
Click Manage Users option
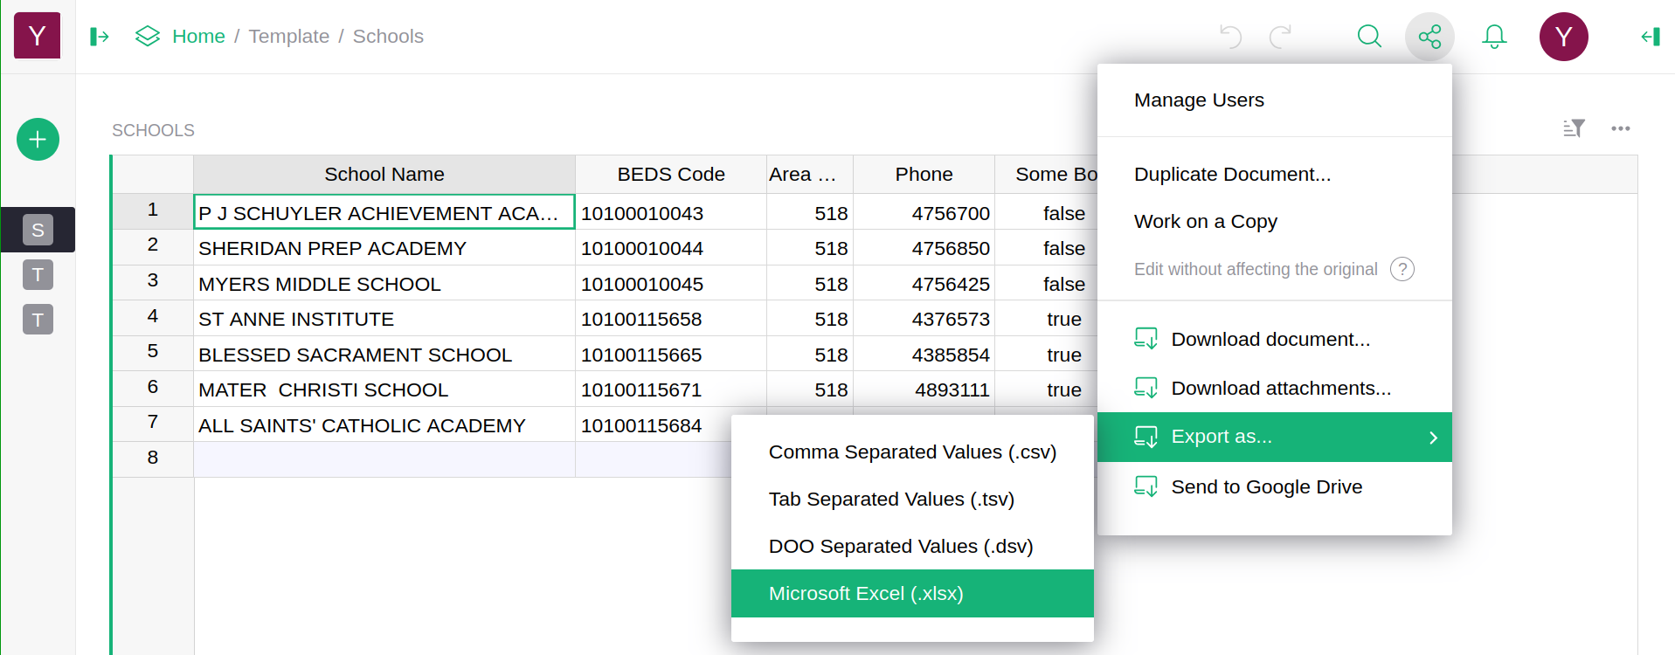click(x=1199, y=100)
